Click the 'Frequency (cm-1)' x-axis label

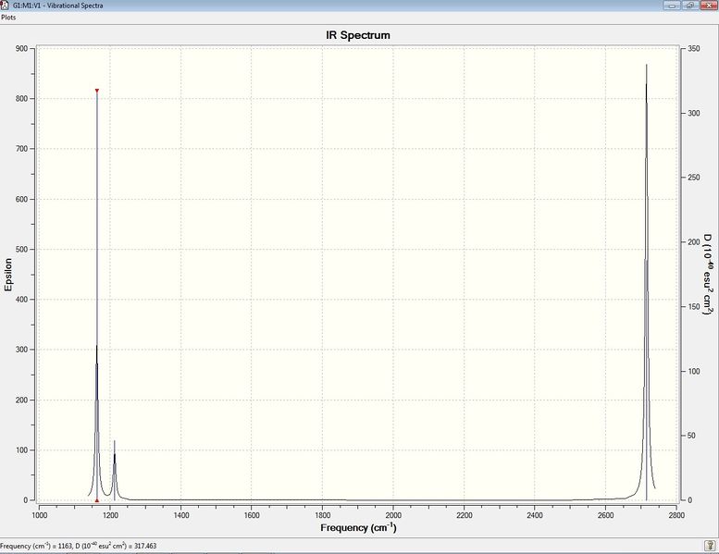[359, 527]
